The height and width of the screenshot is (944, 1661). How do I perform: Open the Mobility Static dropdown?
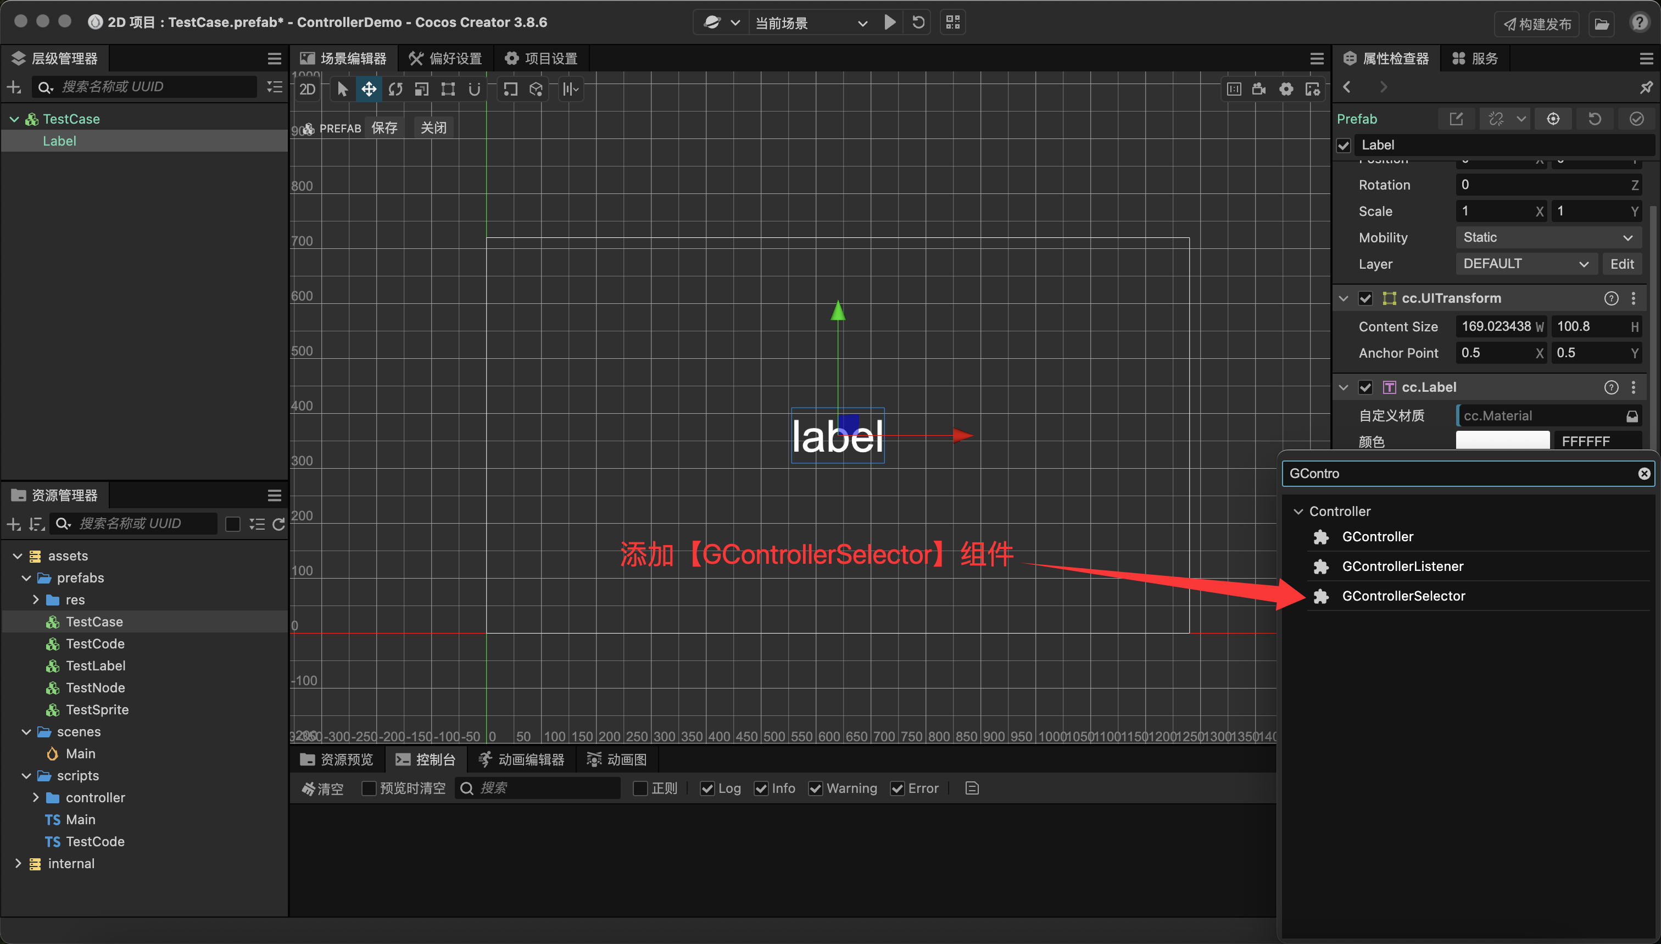[1548, 237]
